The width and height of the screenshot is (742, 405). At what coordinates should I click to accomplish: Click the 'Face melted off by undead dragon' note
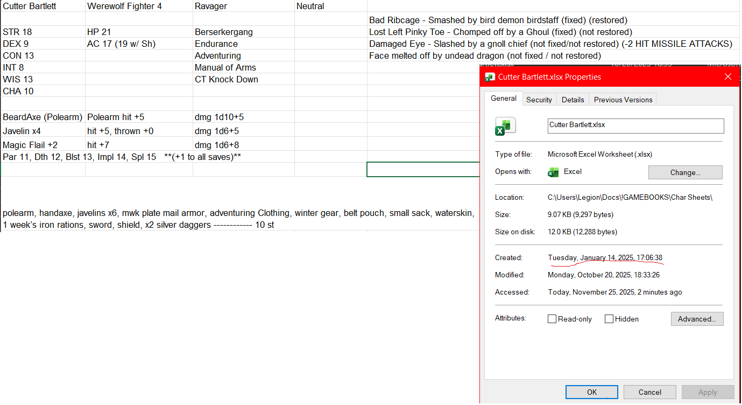coord(485,56)
